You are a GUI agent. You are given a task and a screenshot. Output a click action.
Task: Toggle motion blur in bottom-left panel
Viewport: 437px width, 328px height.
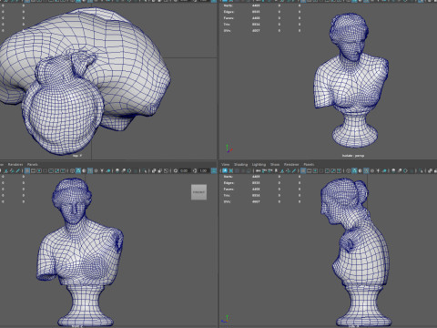click(123, 170)
